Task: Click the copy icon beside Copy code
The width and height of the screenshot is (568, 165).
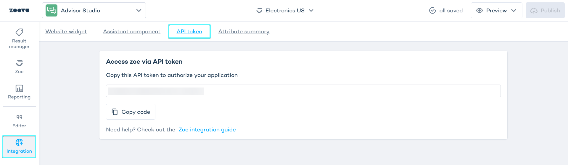Action: click(x=115, y=112)
